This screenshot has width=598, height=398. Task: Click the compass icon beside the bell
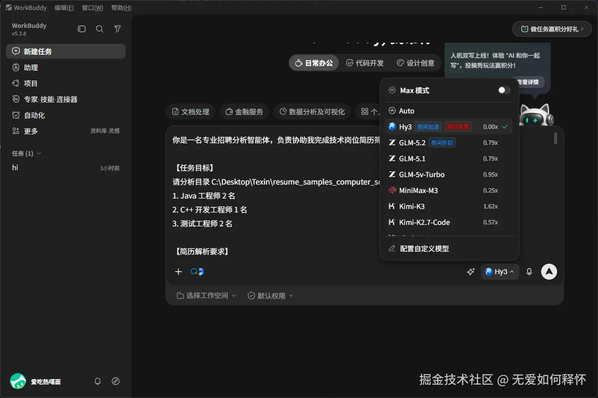116,381
